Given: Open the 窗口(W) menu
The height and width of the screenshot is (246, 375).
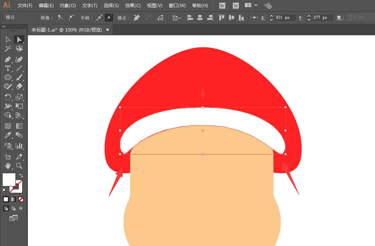Looking at the screenshot, I should 177,6.
